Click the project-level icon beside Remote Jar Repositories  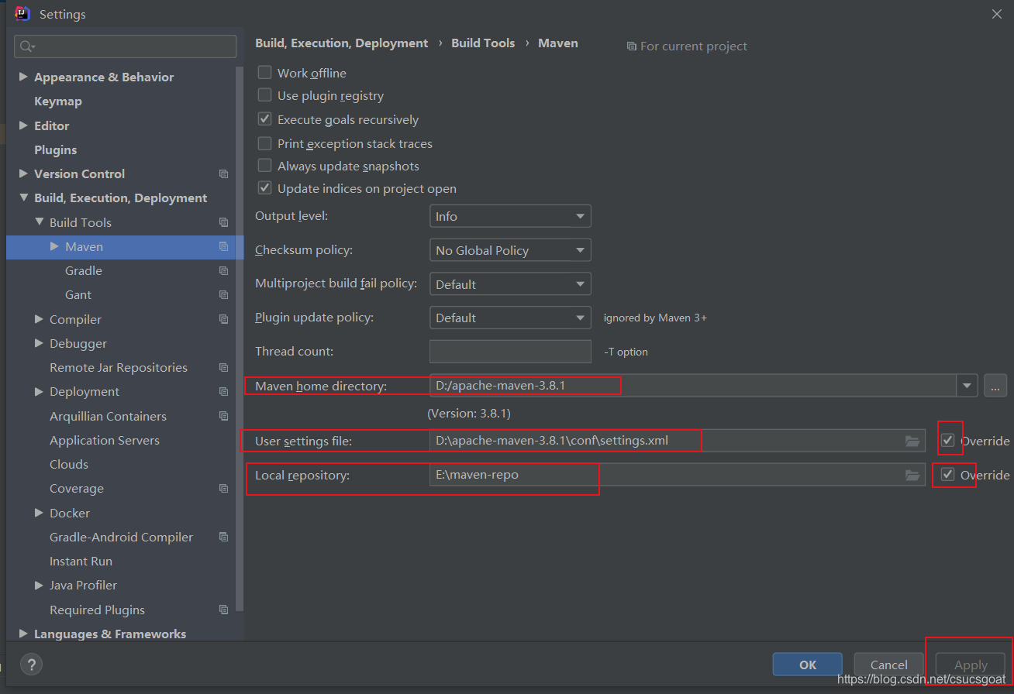223,368
